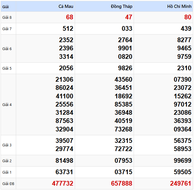194x190 pixels.
Task: Click the Giải header cell
Action: tap(6, 6)
